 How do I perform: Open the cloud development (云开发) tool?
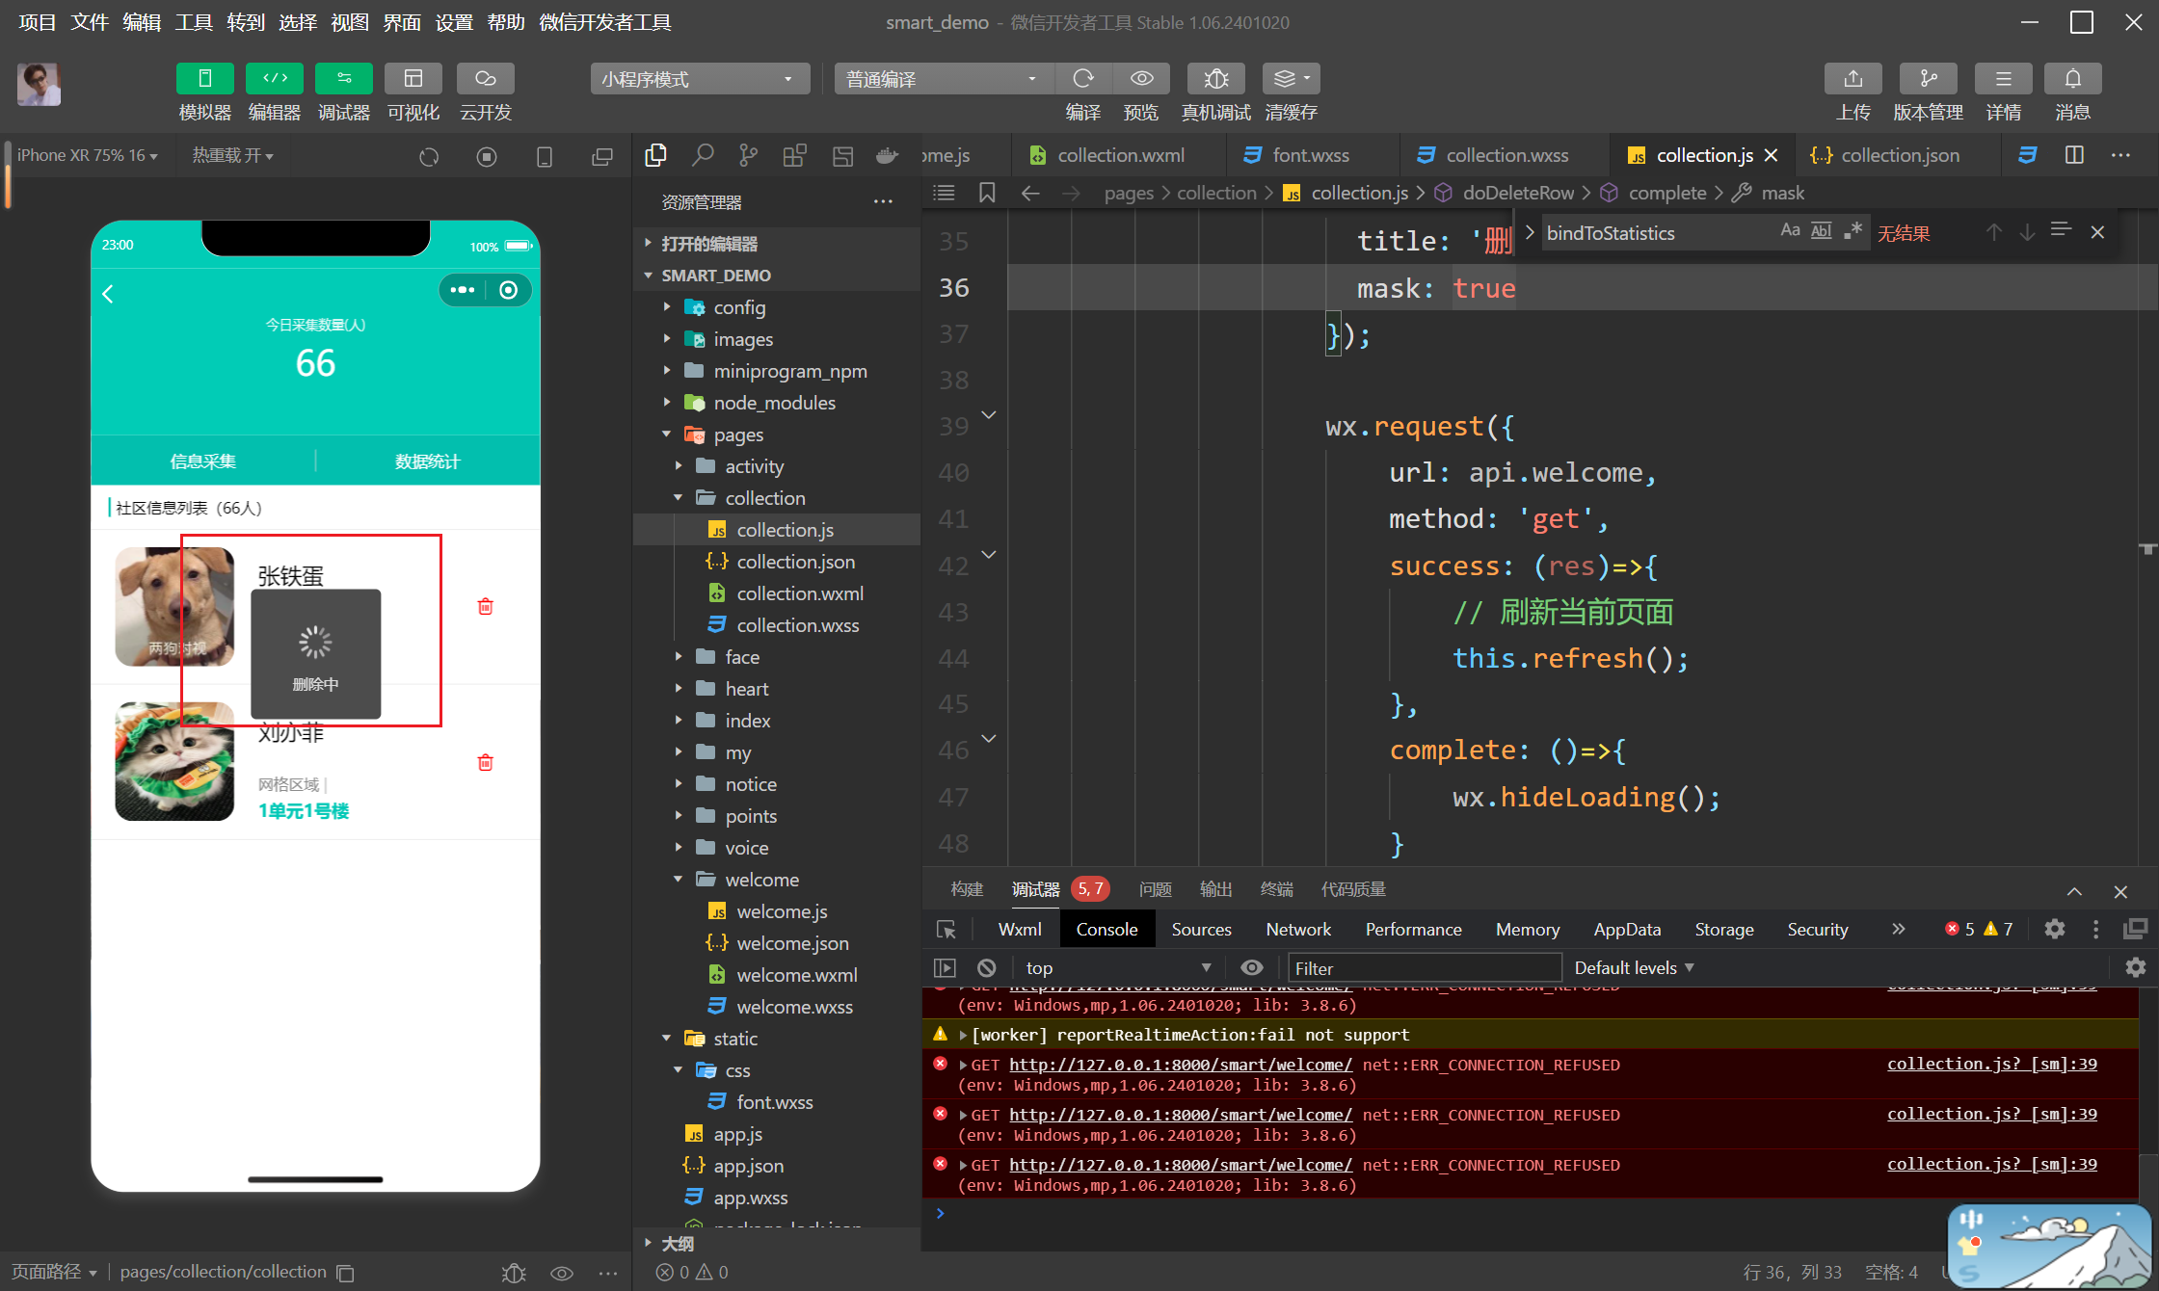click(485, 78)
